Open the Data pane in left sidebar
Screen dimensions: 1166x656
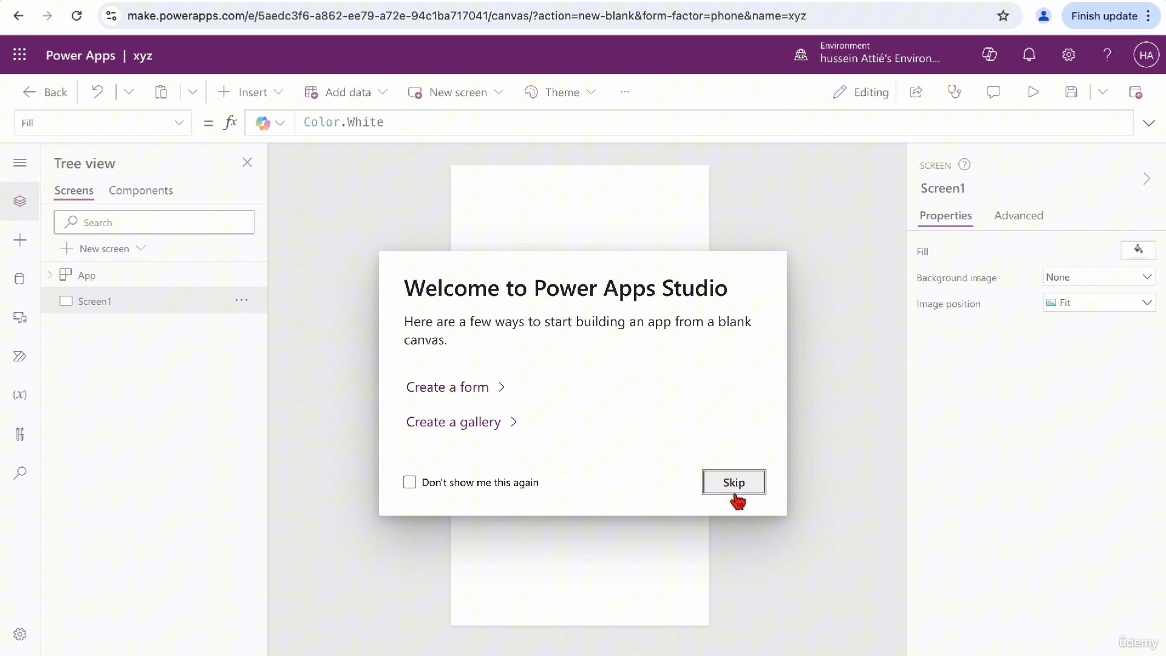click(19, 279)
